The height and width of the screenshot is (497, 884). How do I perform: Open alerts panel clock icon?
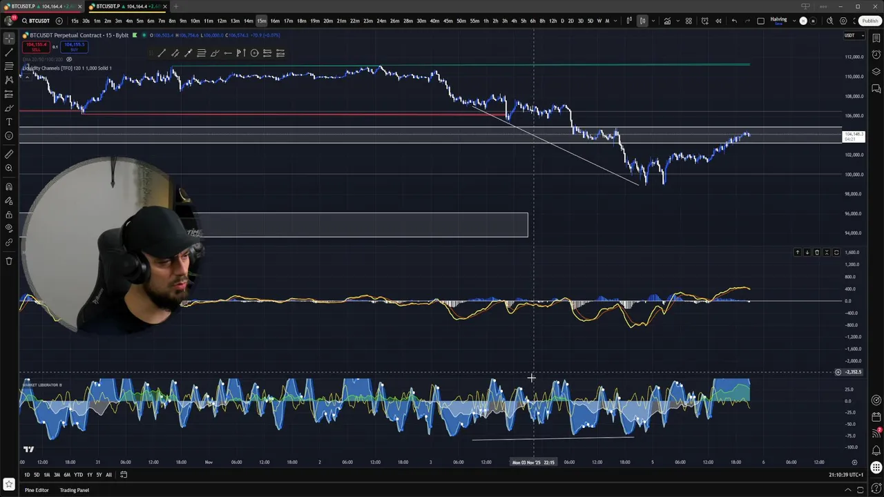tap(876, 53)
